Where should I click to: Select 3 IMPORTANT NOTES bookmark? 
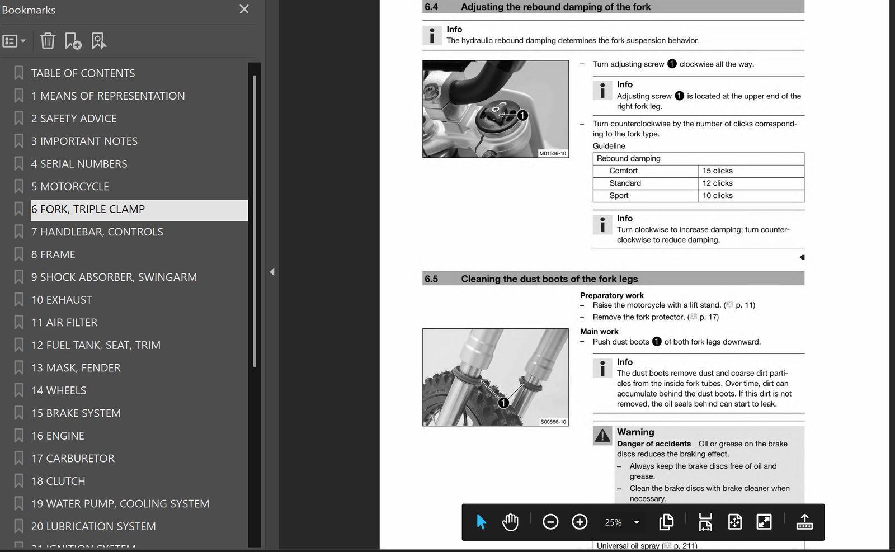pyautogui.click(x=84, y=141)
